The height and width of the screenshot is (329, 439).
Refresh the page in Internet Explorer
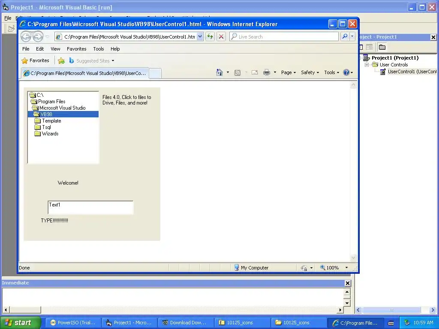click(210, 36)
